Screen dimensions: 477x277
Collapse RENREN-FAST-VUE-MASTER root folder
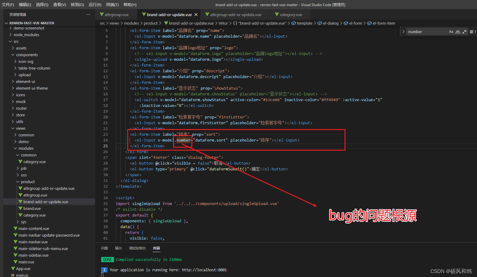[x=6, y=23]
